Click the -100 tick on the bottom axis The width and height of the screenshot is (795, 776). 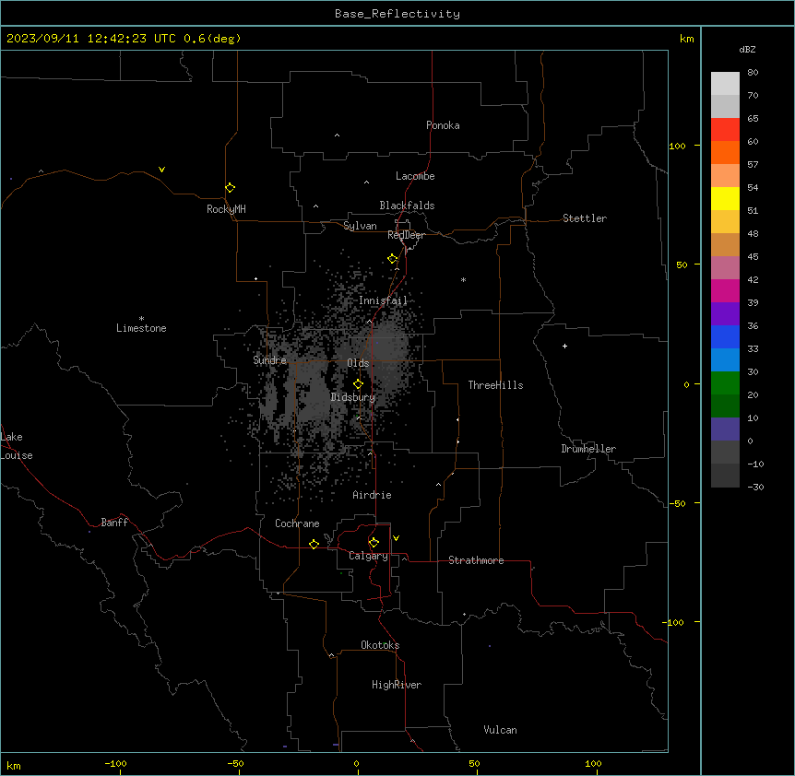tap(115, 763)
